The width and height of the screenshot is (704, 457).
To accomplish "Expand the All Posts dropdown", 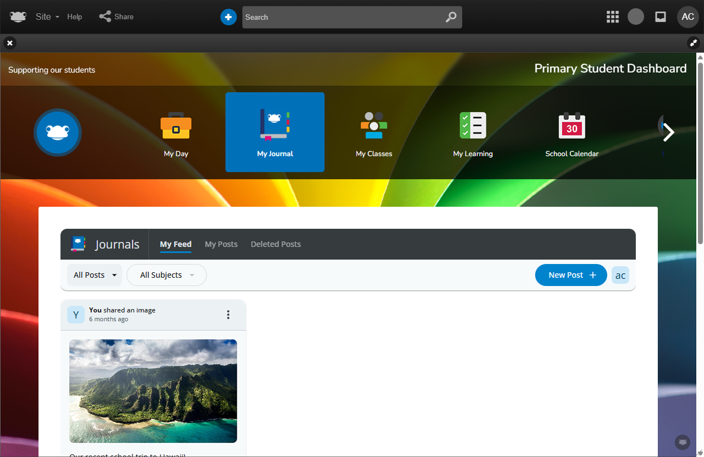I will pos(95,275).
